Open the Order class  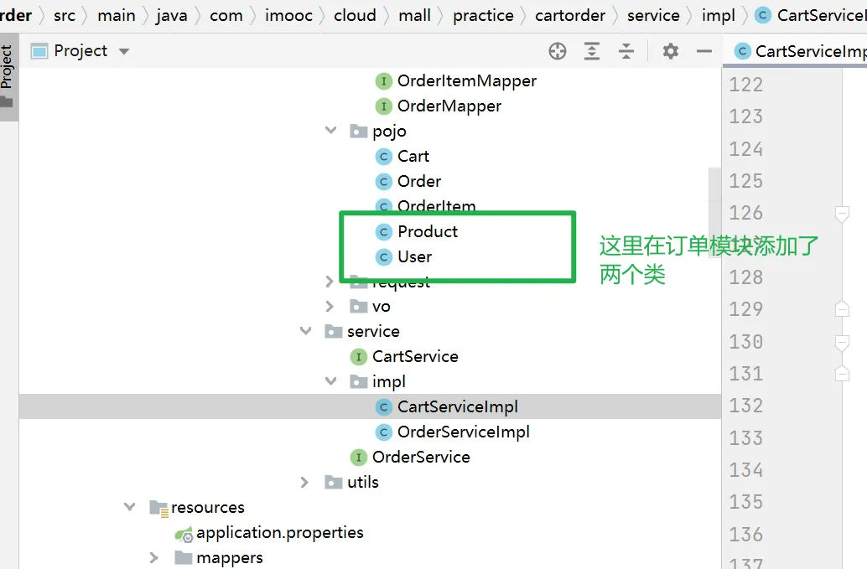419,181
